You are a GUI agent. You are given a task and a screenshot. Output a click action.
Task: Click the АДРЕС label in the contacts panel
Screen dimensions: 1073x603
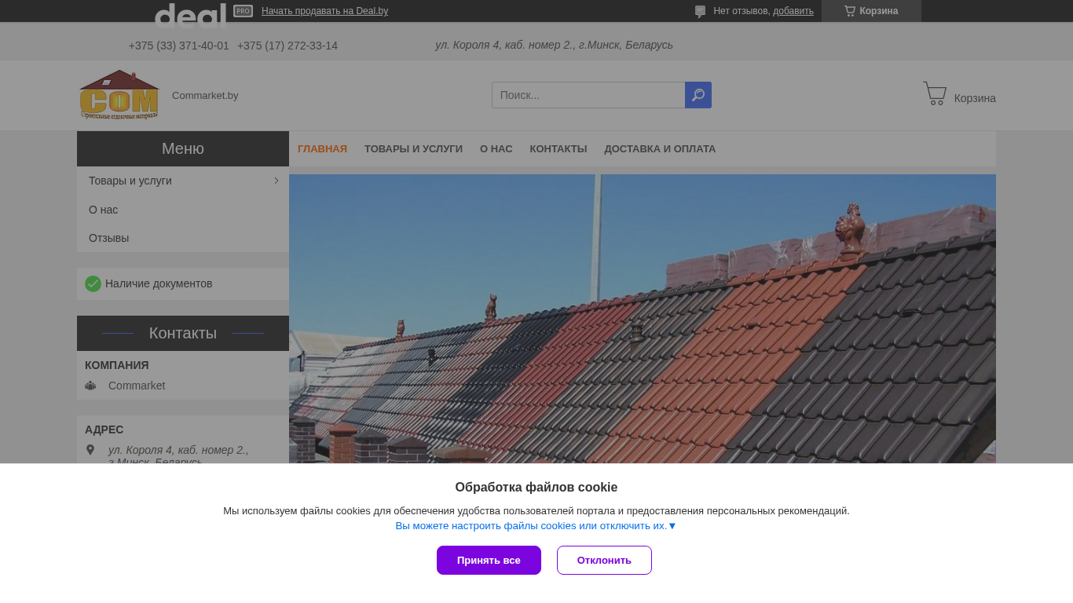tap(104, 429)
